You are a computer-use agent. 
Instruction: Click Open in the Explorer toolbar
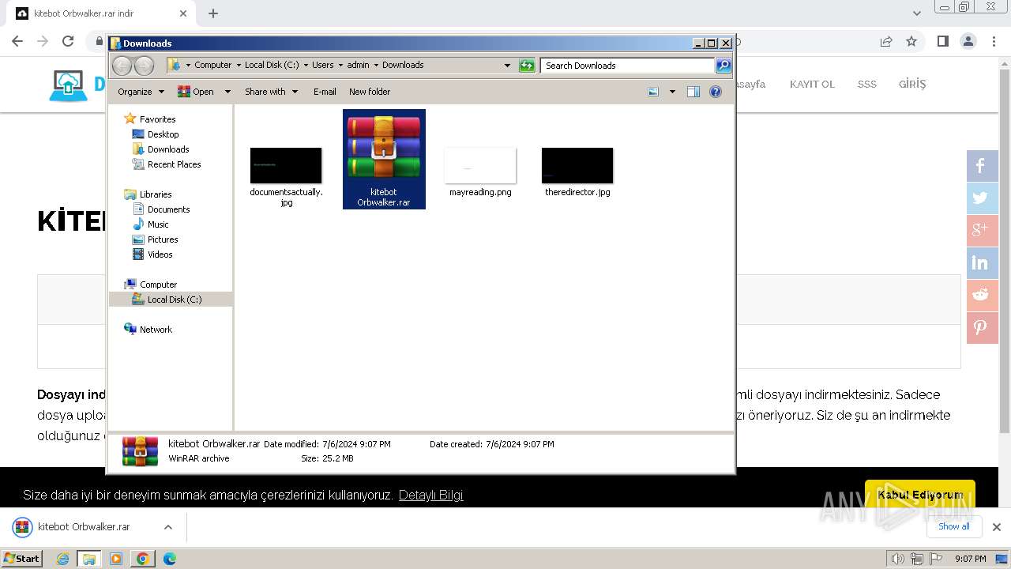[196, 92]
